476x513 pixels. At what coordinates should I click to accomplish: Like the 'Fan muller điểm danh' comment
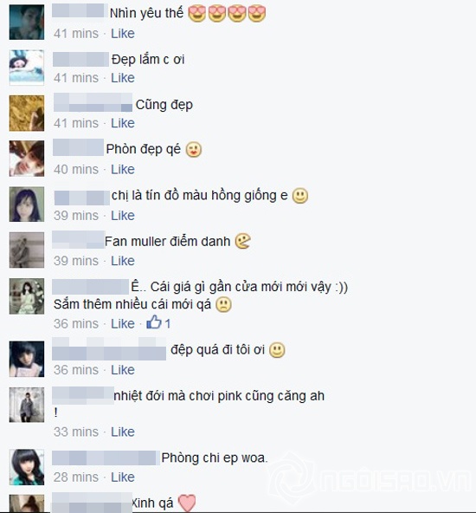(x=123, y=261)
